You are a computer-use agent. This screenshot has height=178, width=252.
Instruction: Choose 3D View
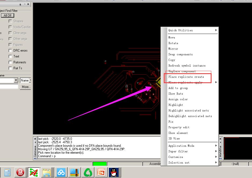click(192, 138)
